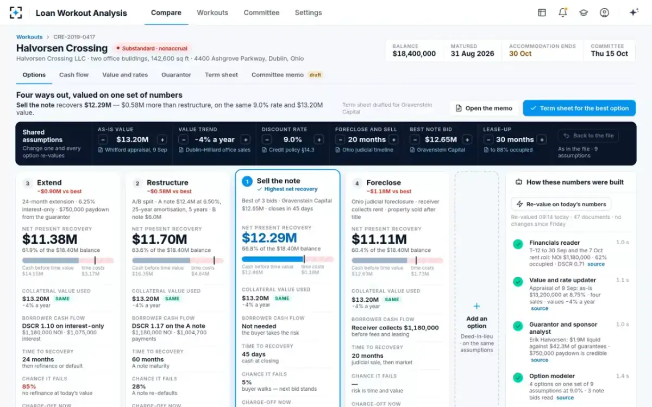The image size is (652, 407).
Task: Decrease the Value Trend assumption
Action: click(x=183, y=139)
